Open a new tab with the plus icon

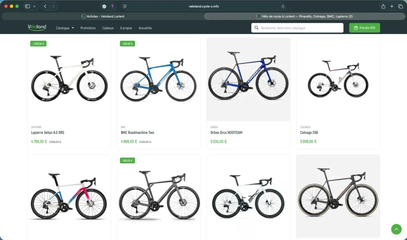pos(391,6)
